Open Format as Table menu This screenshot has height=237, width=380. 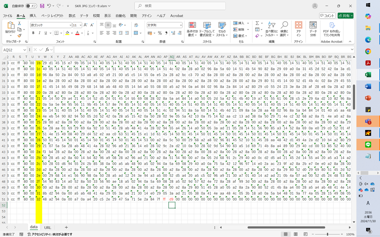click(x=207, y=29)
